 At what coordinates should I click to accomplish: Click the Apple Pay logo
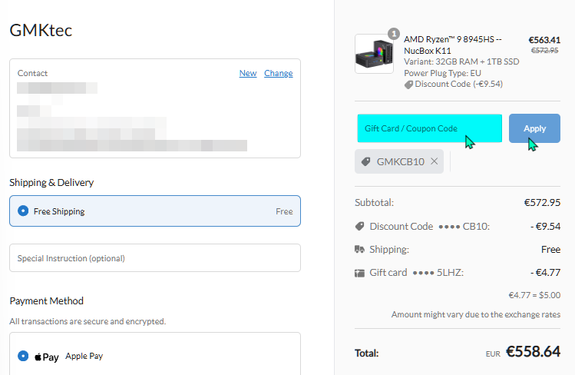click(x=47, y=357)
